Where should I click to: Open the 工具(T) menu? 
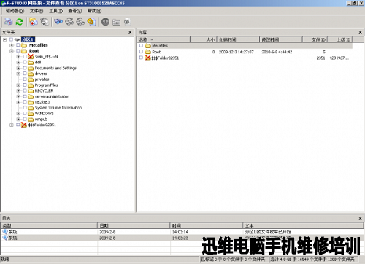pos(56,11)
